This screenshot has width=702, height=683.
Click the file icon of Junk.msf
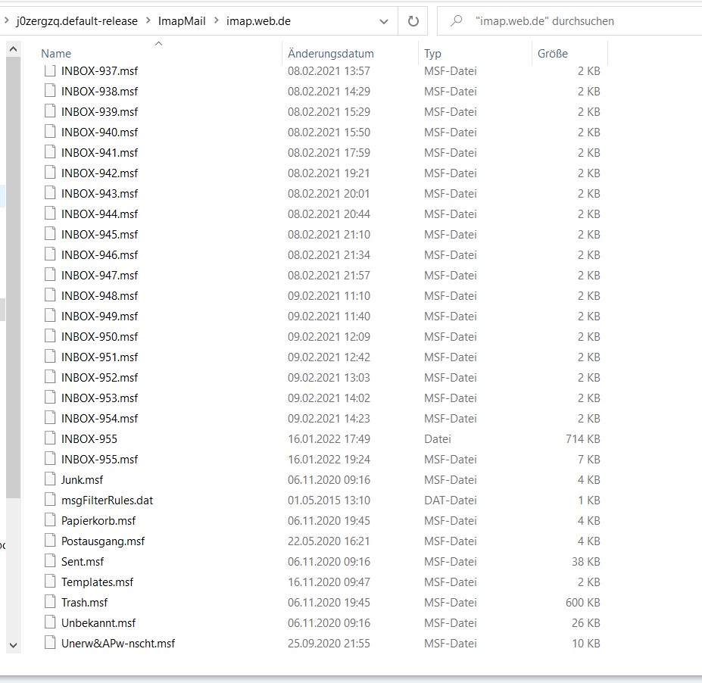point(50,479)
